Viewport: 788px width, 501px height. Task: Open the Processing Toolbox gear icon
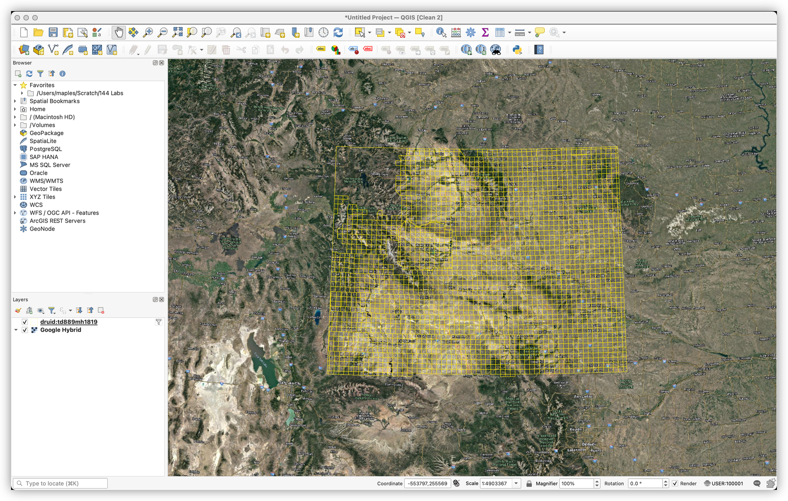coord(471,32)
